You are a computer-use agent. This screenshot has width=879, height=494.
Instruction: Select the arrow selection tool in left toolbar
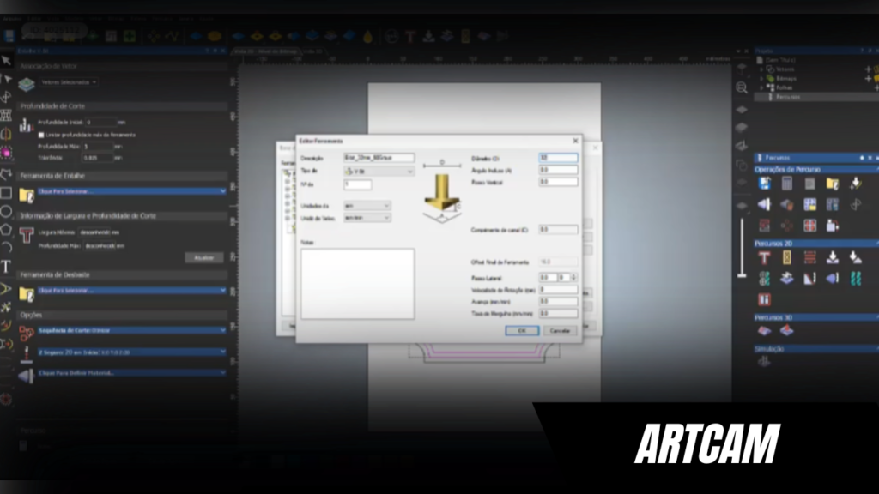6,60
